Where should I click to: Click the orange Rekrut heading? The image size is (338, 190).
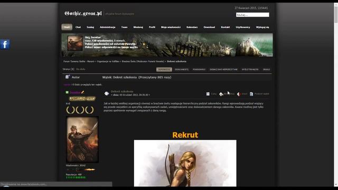point(185,135)
